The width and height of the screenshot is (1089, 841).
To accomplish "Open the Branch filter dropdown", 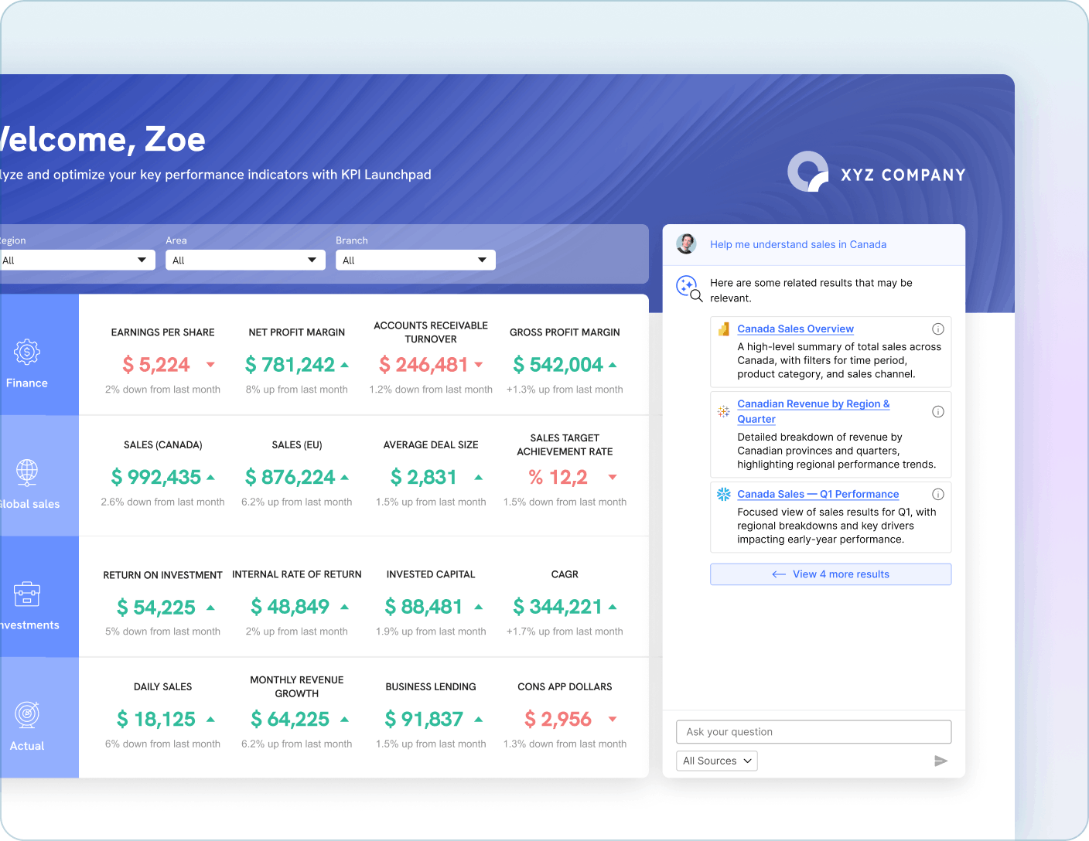I will coord(415,260).
